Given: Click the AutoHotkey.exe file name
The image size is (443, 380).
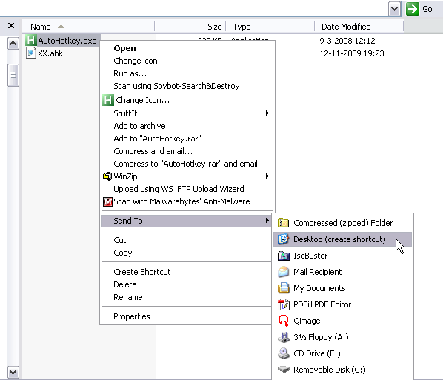Looking at the screenshot, I should (x=67, y=41).
